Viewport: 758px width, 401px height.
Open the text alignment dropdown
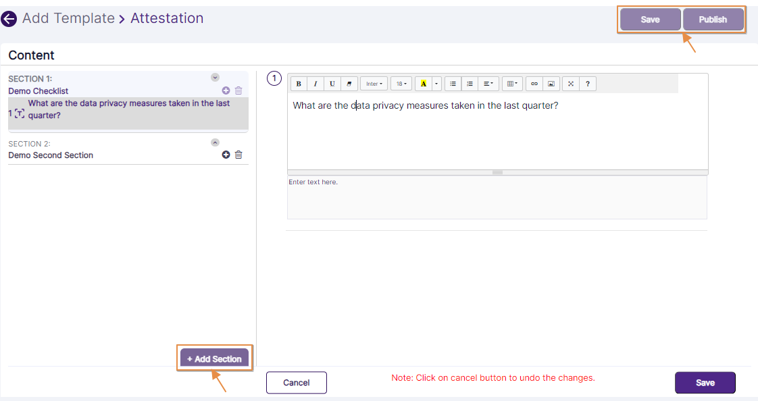pos(488,83)
